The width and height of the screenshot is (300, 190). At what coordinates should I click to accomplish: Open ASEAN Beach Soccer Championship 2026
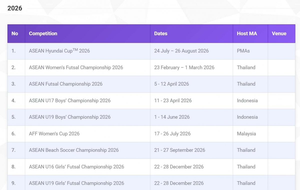(x=74, y=150)
